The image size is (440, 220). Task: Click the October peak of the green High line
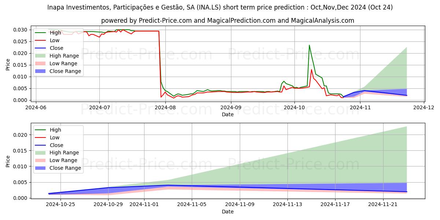click(x=309, y=45)
